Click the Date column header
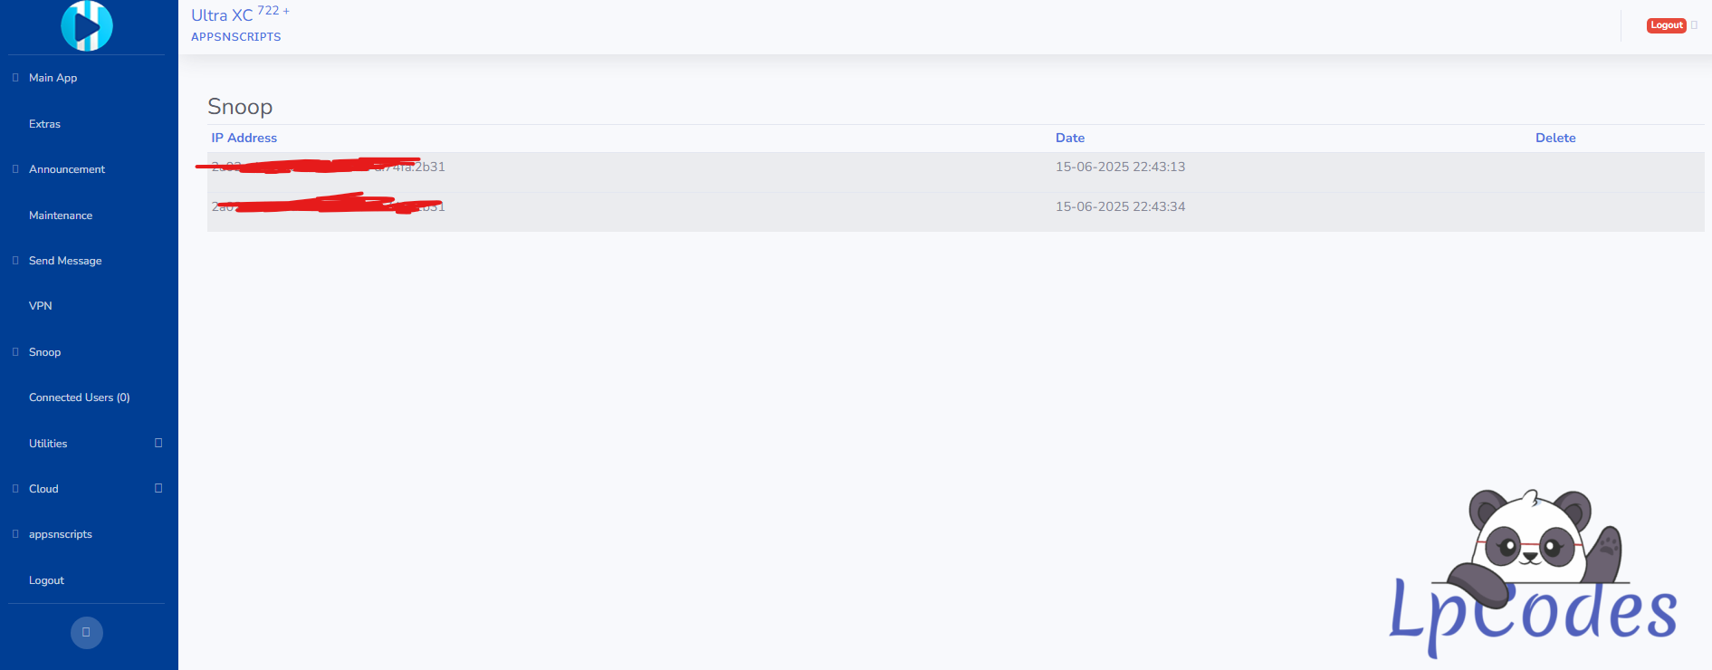Viewport: 1712px width, 670px height. (x=1069, y=138)
